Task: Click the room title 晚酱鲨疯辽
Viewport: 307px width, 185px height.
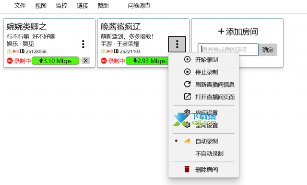Action: (120, 27)
